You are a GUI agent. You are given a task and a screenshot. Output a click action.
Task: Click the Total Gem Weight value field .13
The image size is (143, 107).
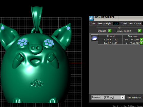tap(116, 24)
